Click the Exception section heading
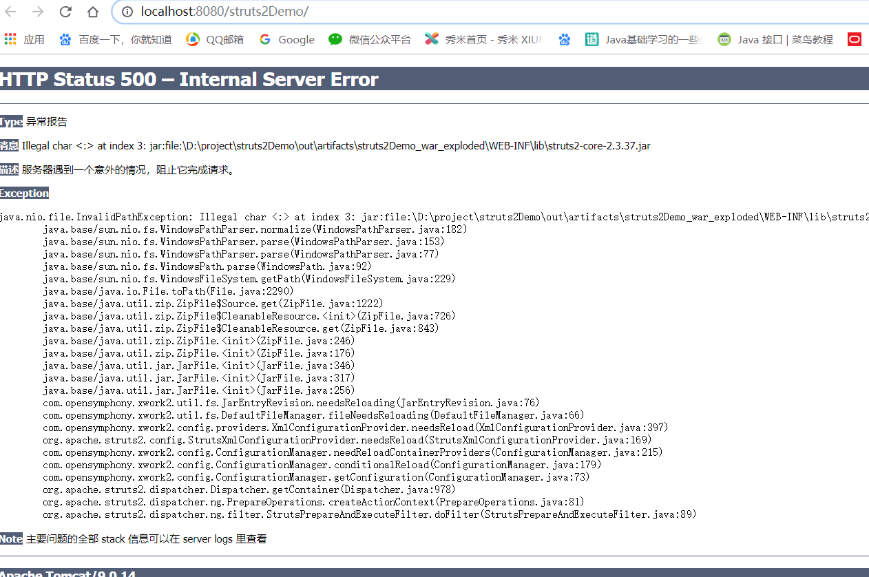 [24, 193]
